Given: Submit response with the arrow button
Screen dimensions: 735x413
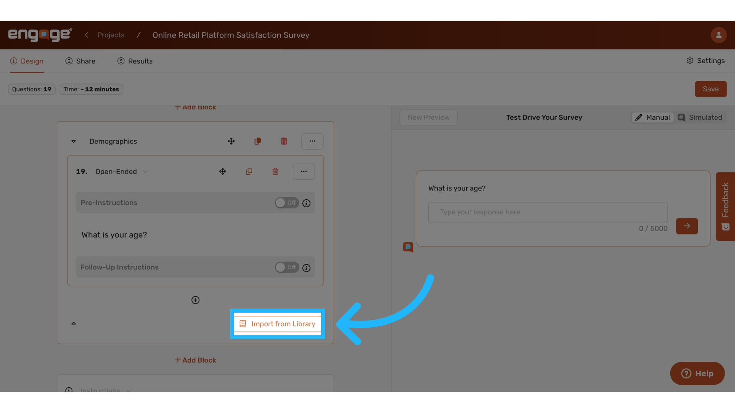Looking at the screenshot, I should click(687, 226).
